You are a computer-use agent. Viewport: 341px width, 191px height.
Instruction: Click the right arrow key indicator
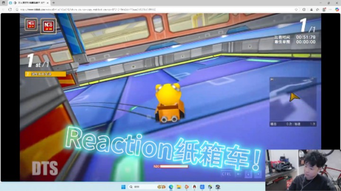[x=258, y=174]
